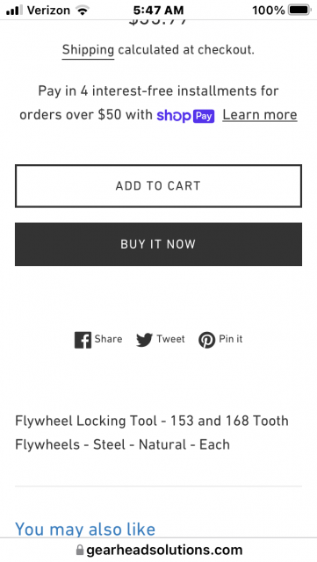The image size is (317, 562).
Task: Tap the Pin it text label
Action: 231,339
